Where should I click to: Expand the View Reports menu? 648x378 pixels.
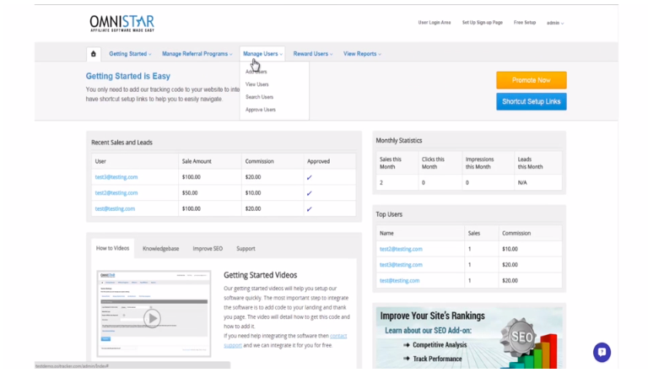click(362, 54)
